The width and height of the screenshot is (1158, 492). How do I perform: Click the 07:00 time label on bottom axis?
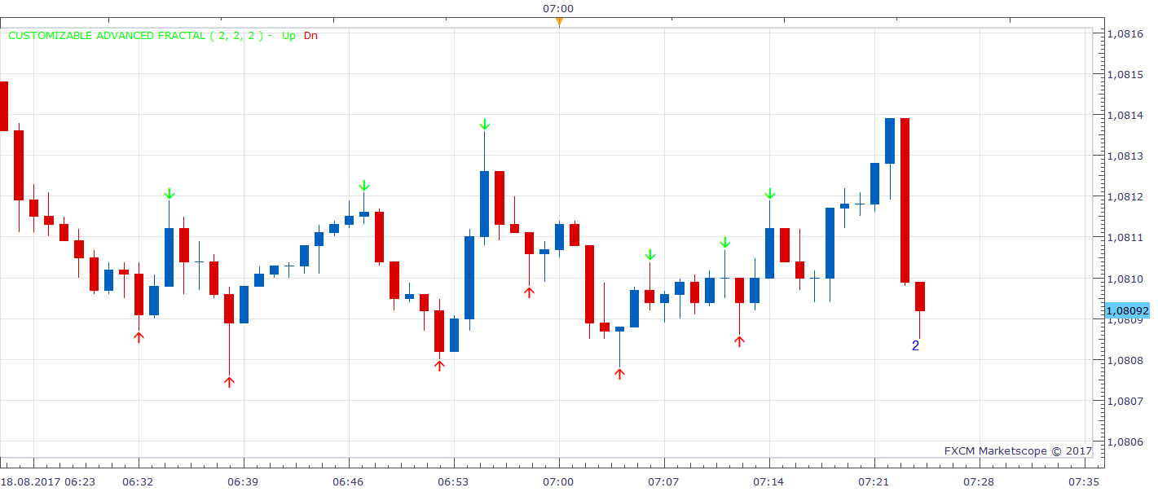coord(558,482)
